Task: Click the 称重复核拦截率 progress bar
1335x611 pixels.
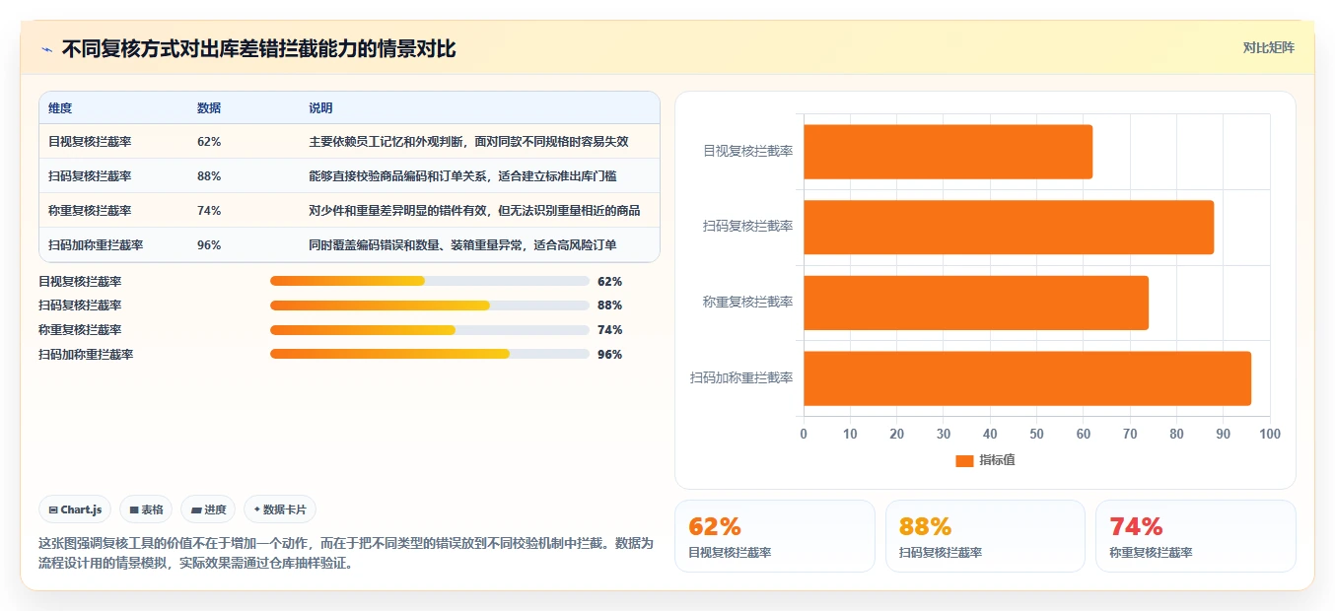Action: pos(429,330)
